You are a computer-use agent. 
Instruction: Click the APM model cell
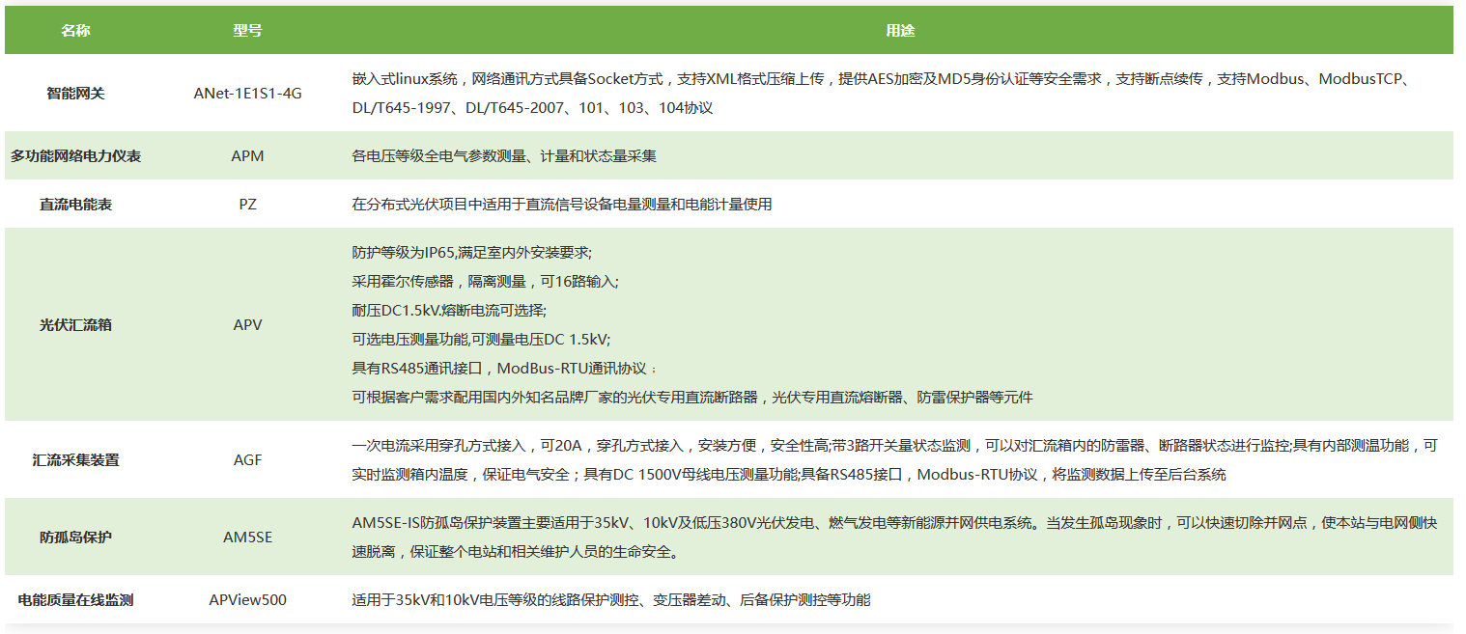pyautogui.click(x=247, y=155)
